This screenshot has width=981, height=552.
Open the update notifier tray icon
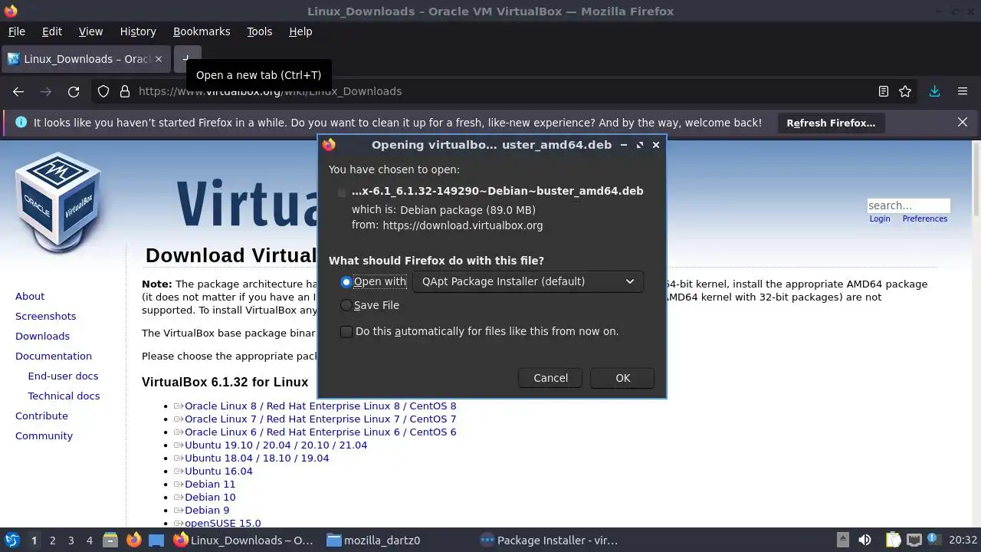[x=934, y=540]
